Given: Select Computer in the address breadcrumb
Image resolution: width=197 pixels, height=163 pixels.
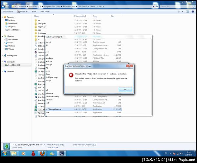Looking at the screenshot, I should point(22,7).
